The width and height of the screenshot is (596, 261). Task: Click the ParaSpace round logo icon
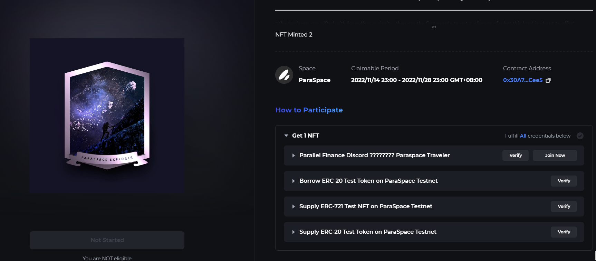284,75
